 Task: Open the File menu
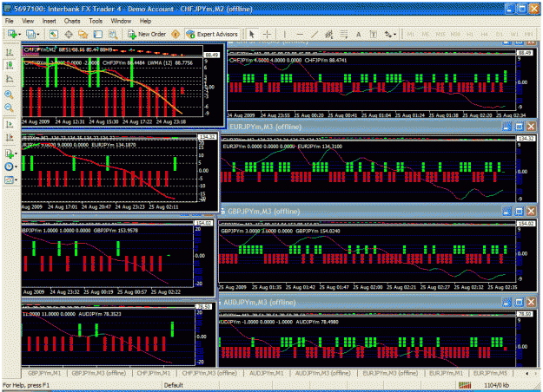tap(10, 21)
